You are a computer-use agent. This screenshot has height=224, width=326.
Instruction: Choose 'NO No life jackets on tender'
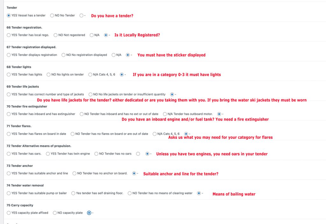[x=91, y=94]
